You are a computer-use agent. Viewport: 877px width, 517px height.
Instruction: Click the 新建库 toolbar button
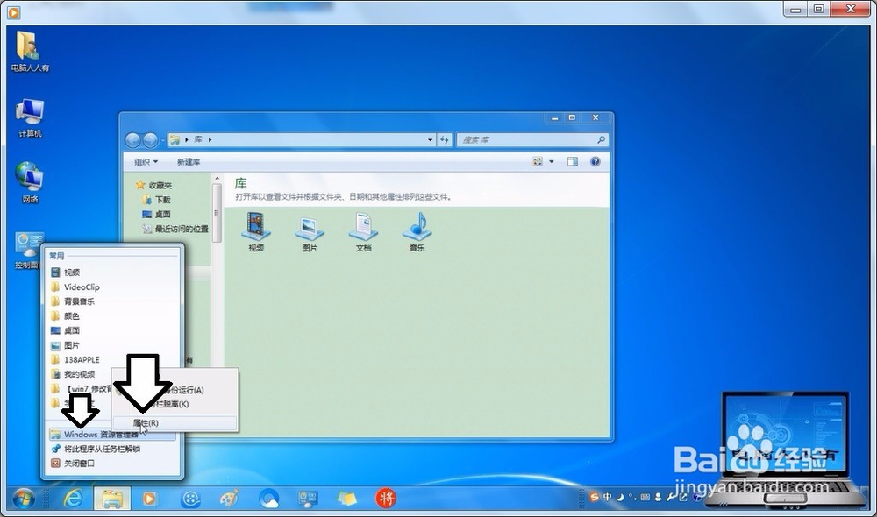click(x=189, y=161)
